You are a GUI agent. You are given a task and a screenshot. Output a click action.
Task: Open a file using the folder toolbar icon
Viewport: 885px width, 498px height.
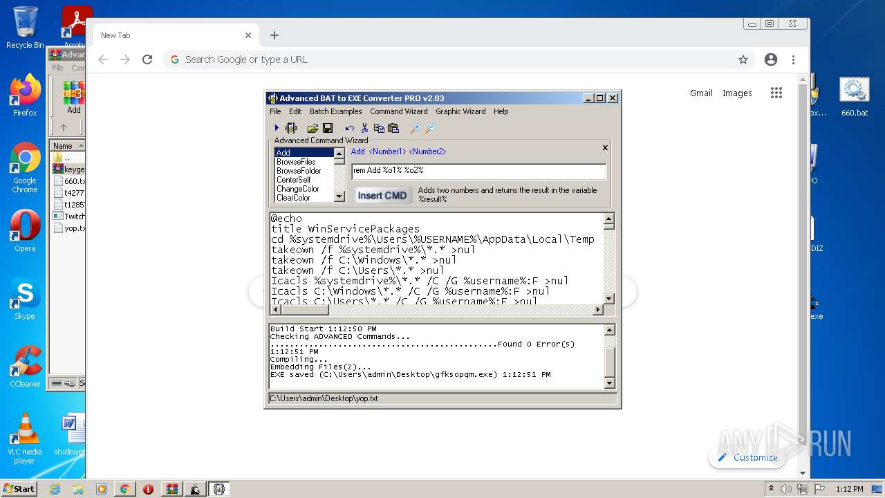(x=313, y=128)
